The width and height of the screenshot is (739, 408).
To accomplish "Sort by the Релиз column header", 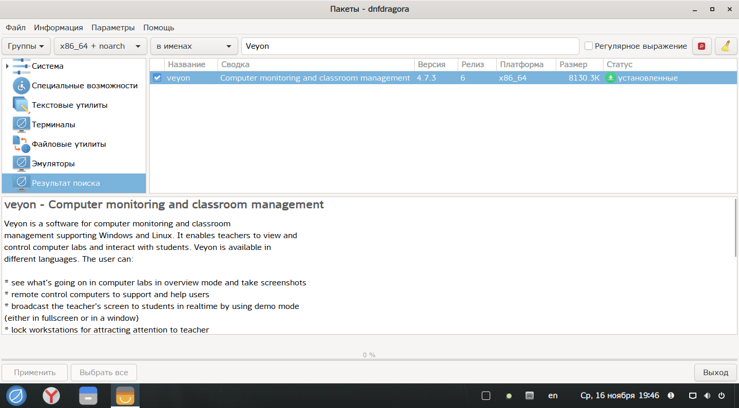I will tap(477, 65).
